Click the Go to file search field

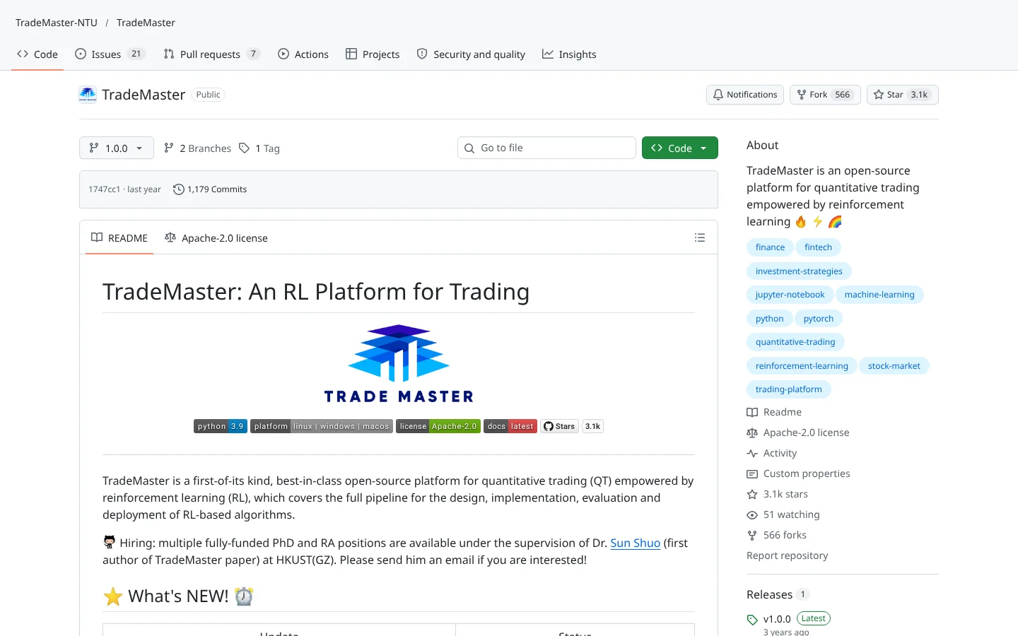coord(546,148)
